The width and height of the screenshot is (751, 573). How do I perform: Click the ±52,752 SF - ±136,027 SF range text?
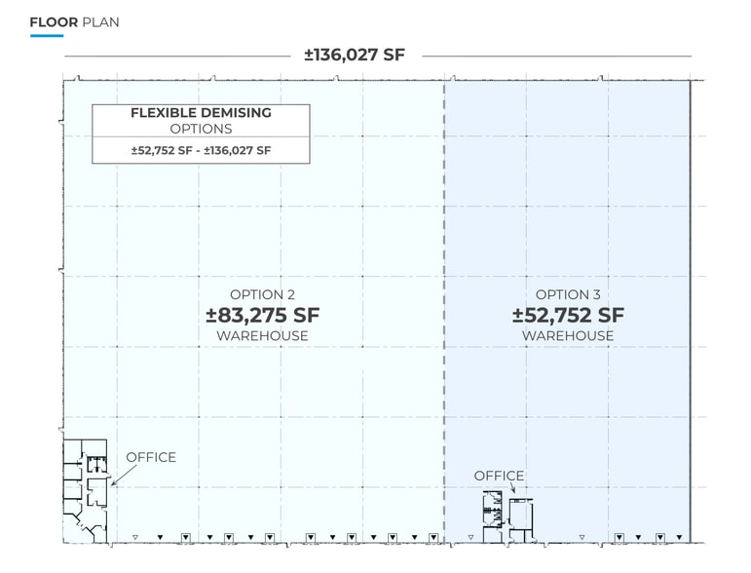[x=201, y=150]
